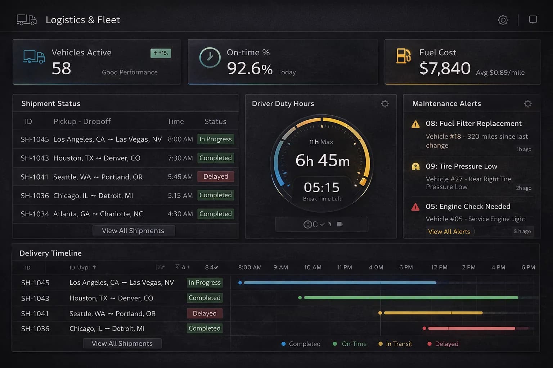This screenshot has height=368, width=553.
Task: Click checkmark icon under duty hours gauge
Action: pos(322,224)
